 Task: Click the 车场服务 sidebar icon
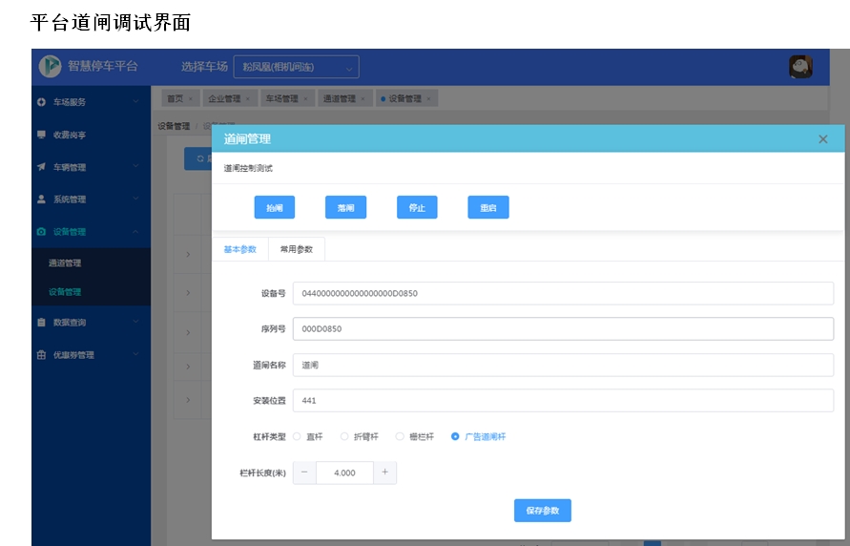point(41,102)
